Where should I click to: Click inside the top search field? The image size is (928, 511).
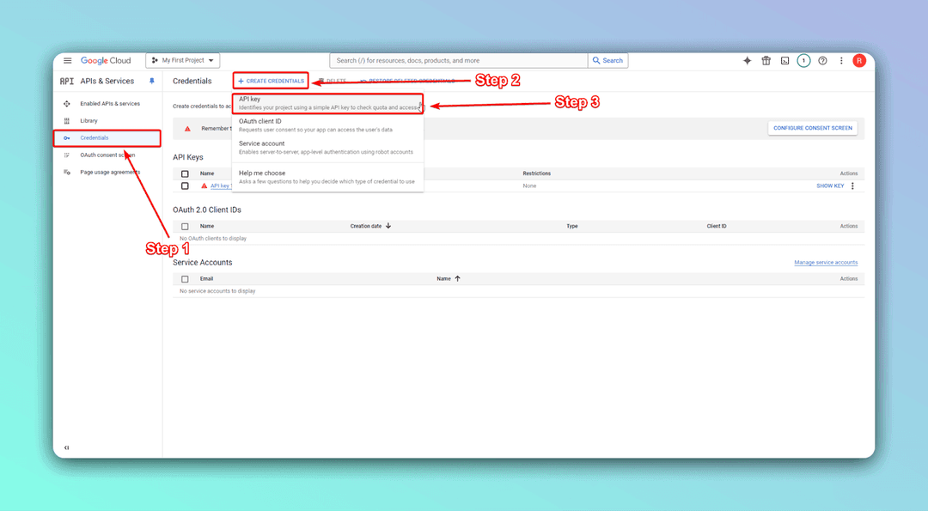455,60
